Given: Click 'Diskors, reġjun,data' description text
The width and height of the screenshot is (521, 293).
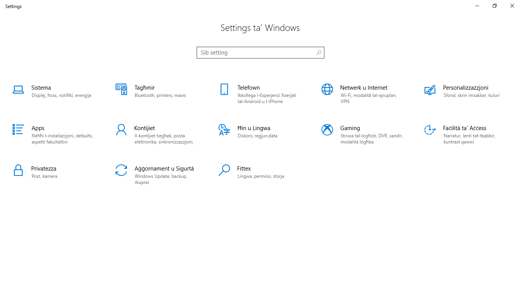Looking at the screenshot, I should [257, 136].
